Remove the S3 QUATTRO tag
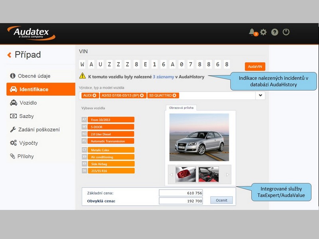The height and width of the screenshot is (239, 319). point(174,96)
